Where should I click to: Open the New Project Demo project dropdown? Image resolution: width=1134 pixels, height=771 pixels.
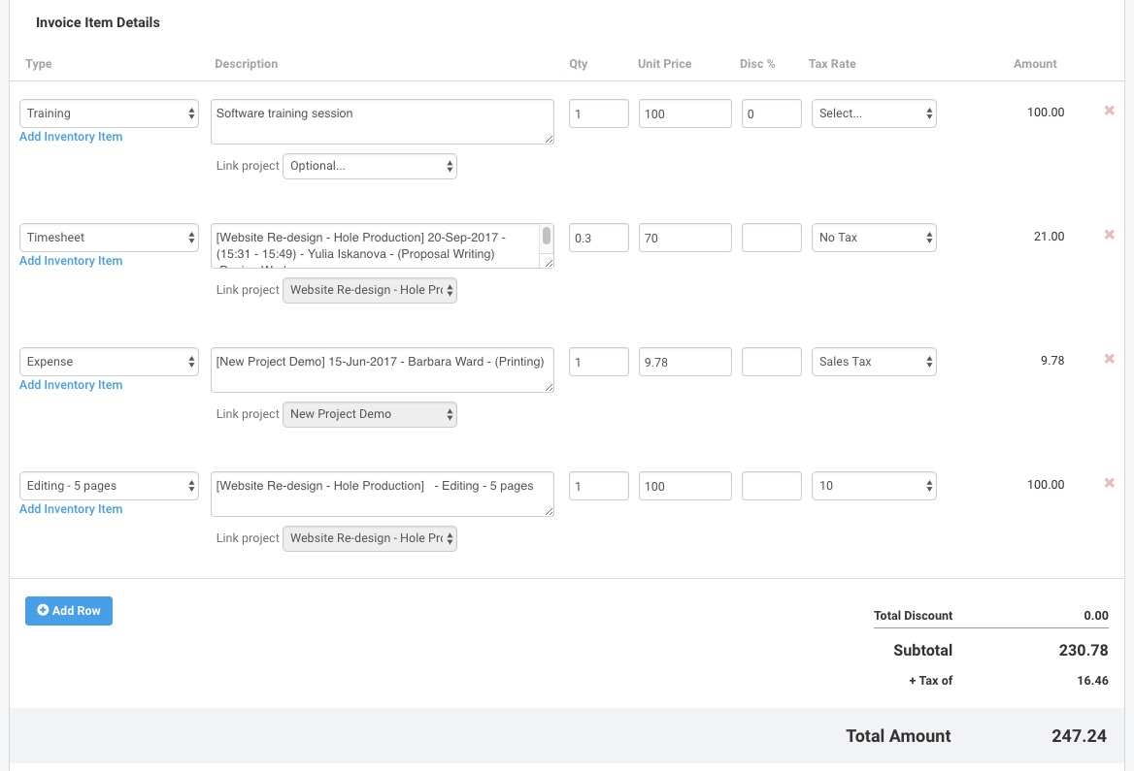coord(370,415)
